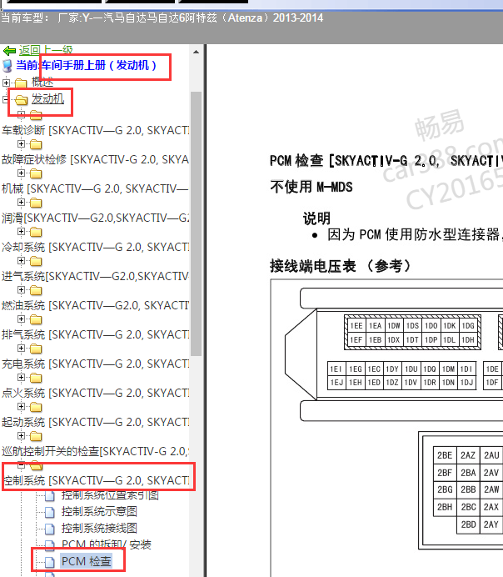
Task: Click the tree panel scroll-up arrow
Action: click(x=197, y=52)
